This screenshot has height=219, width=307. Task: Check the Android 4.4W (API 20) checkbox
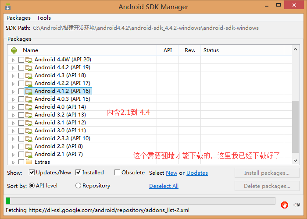21,60
